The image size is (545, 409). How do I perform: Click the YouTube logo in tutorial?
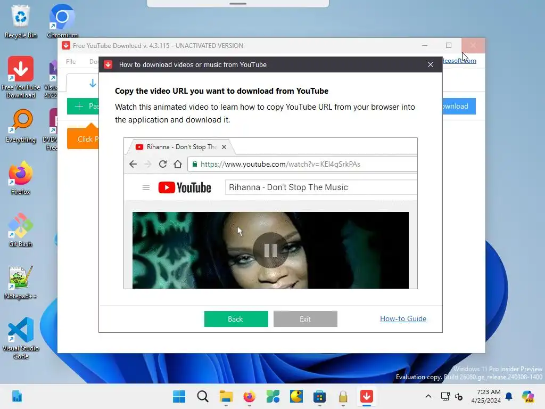click(x=185, y=187)
